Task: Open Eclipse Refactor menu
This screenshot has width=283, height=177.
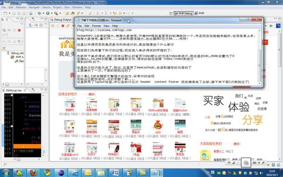Action: click(x=21, y=7)
